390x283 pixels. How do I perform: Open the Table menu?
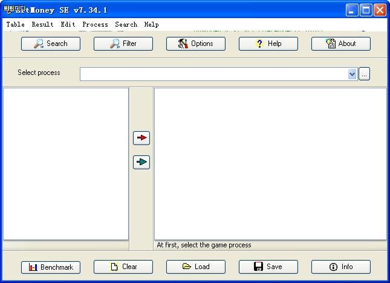[16, 24]
